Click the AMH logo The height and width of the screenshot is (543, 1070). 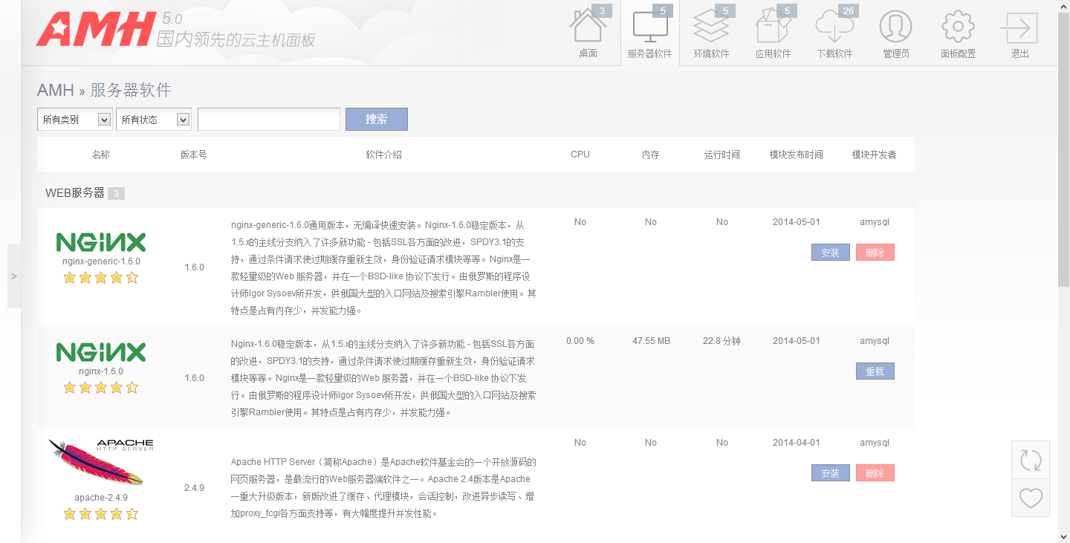tap(94, 30)
